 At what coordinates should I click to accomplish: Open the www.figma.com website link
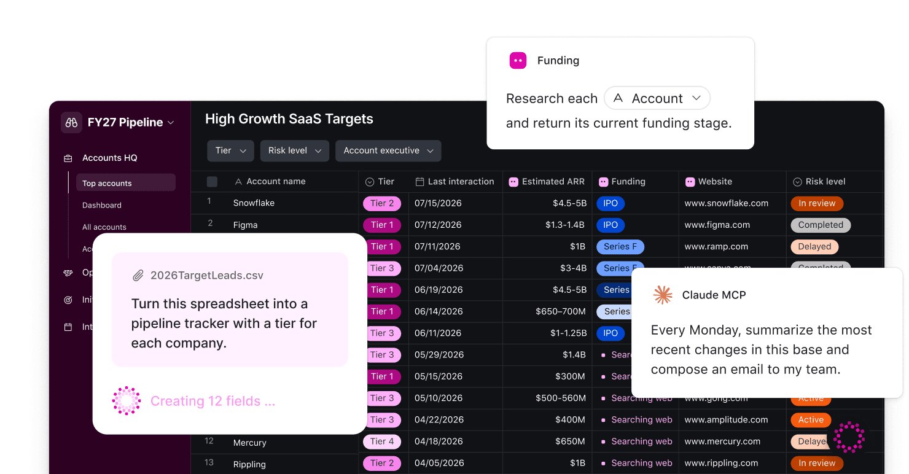tap(717, 225)
